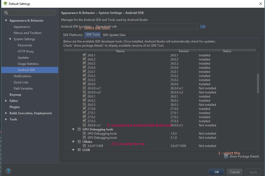
Task: Open Notifications settings
Action: (x=22, y=76)
